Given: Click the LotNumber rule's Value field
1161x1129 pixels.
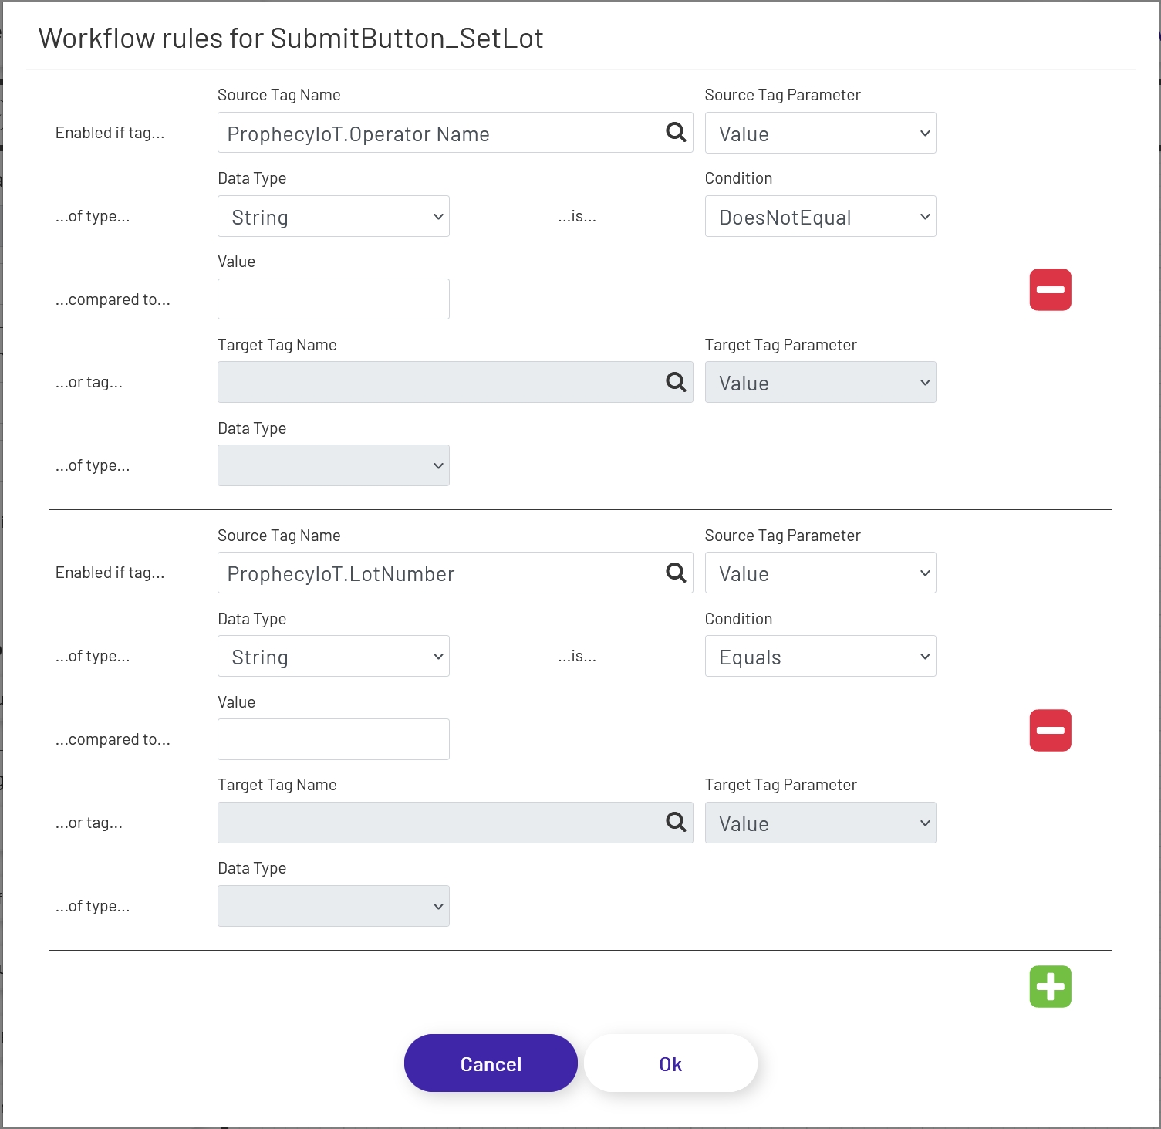Looking at the screenshot, I should coord(333,739).
